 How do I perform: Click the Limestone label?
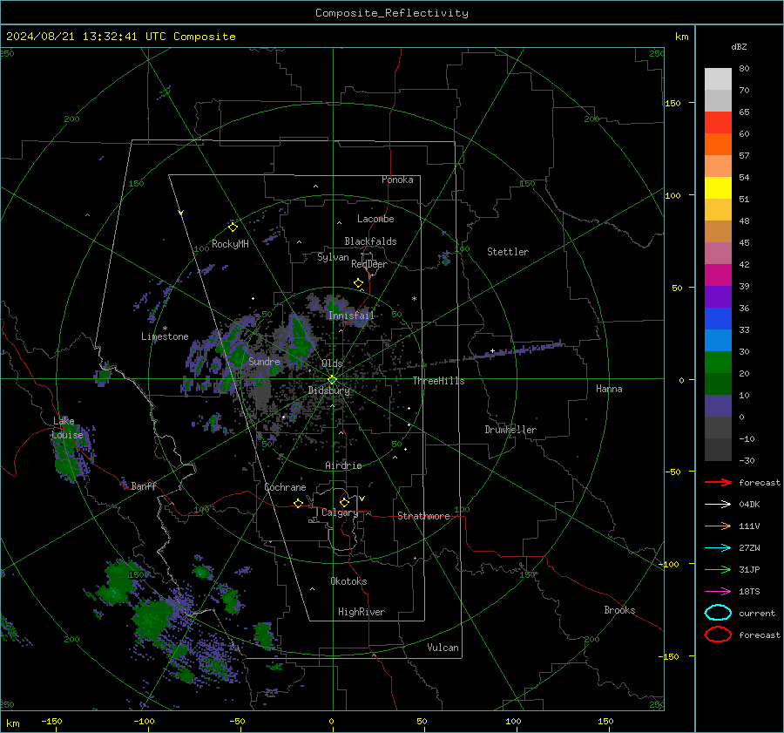[x=165, y=336]
